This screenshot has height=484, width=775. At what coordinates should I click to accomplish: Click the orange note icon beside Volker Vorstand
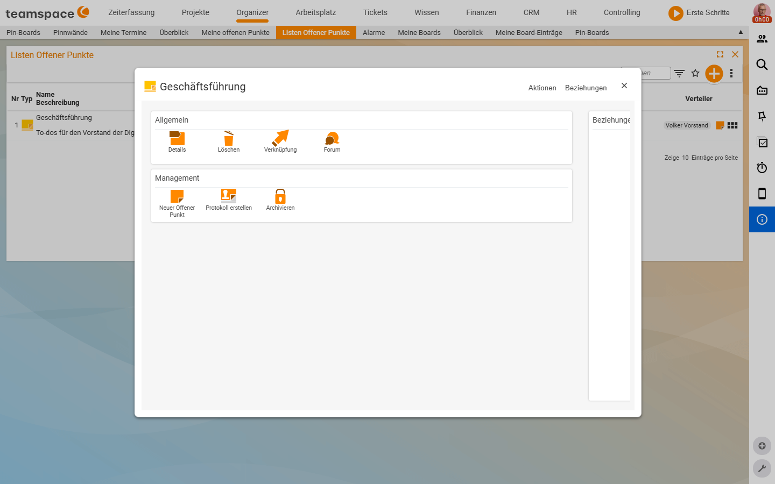point(720,125)
